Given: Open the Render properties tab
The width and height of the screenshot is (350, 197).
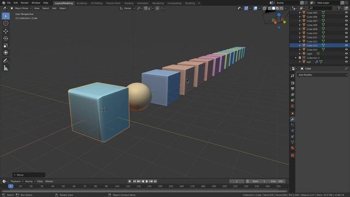Looking at the screenshot, I should pyautogui.click(x=293, y=83).
